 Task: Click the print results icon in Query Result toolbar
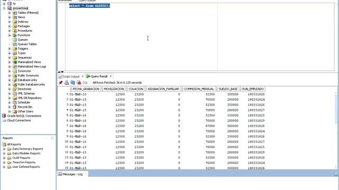point(67,82)
